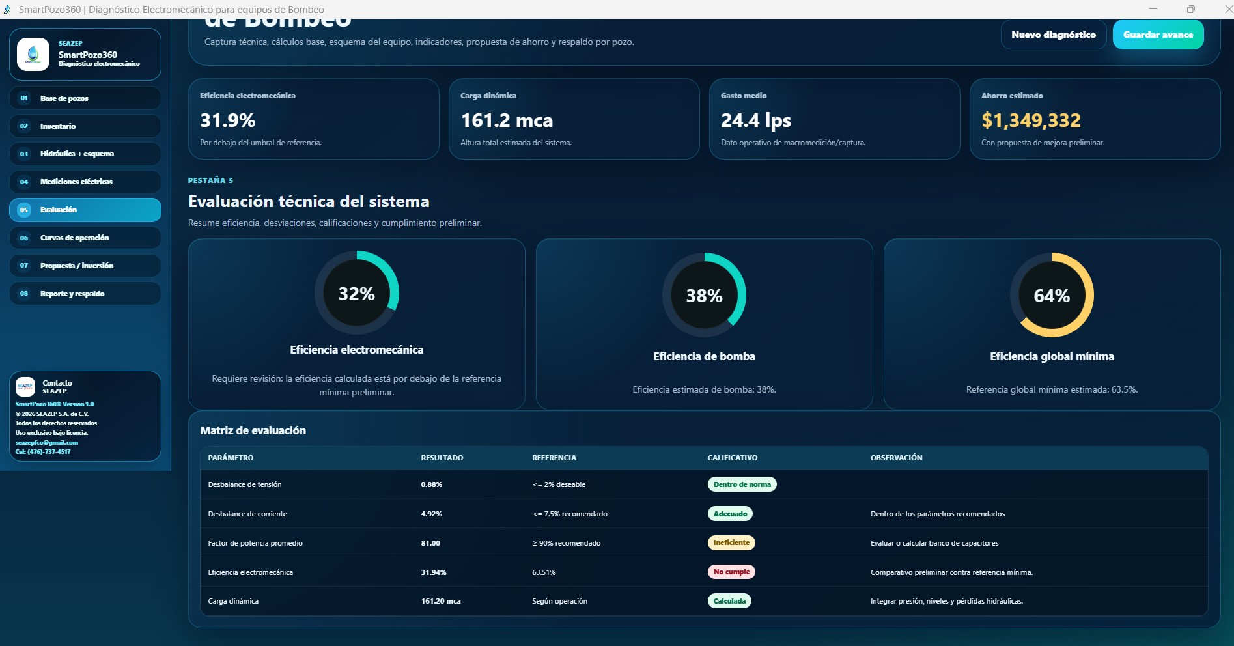
Task: Click the Dentro de norma badge
Action: [x=742, y=484]
